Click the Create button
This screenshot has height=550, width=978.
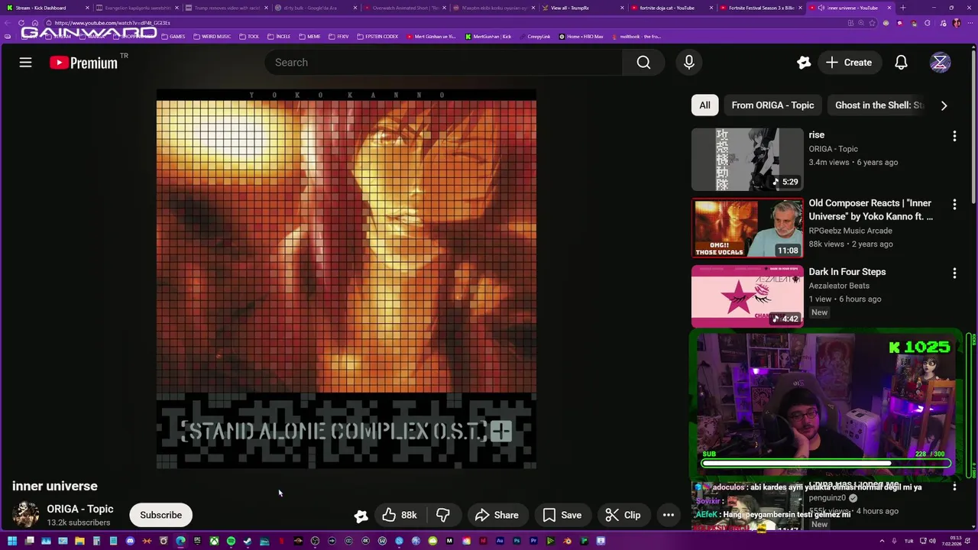849,63
